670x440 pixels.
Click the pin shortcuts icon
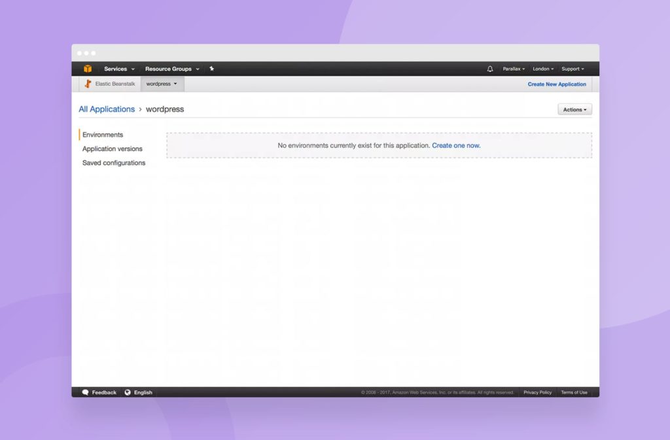pyautogui.click(x=211, y=68)
